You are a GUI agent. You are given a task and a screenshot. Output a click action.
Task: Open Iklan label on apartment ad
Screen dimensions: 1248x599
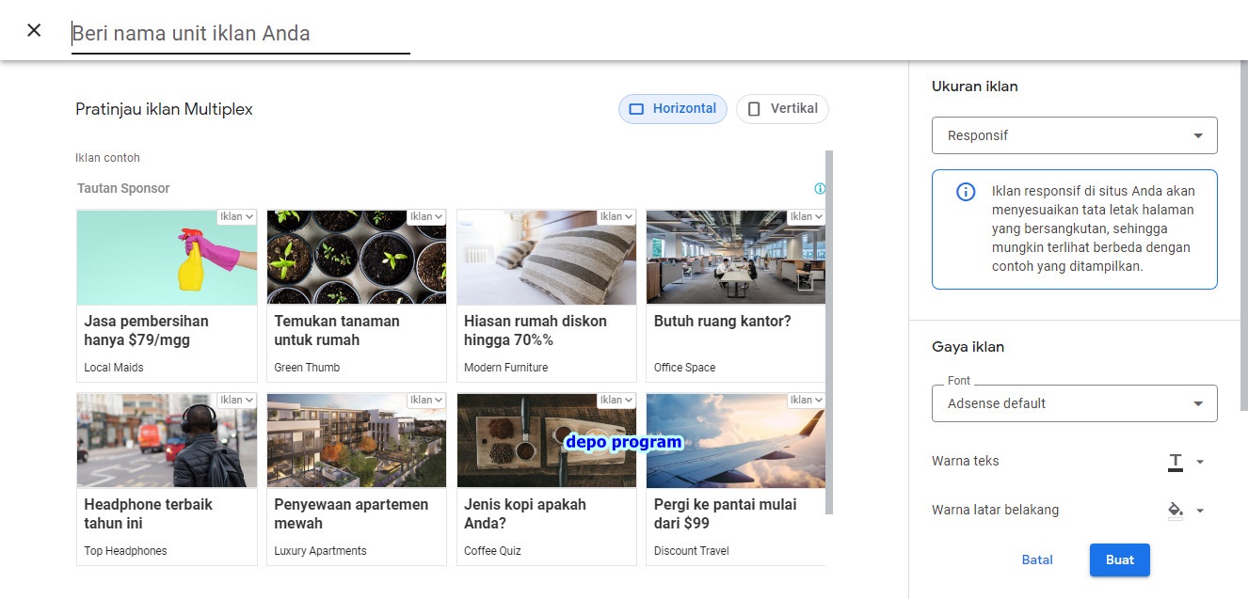(427, 400)
